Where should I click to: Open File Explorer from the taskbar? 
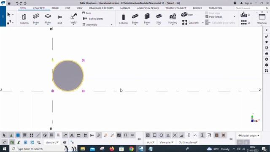[x=83, y=149]
